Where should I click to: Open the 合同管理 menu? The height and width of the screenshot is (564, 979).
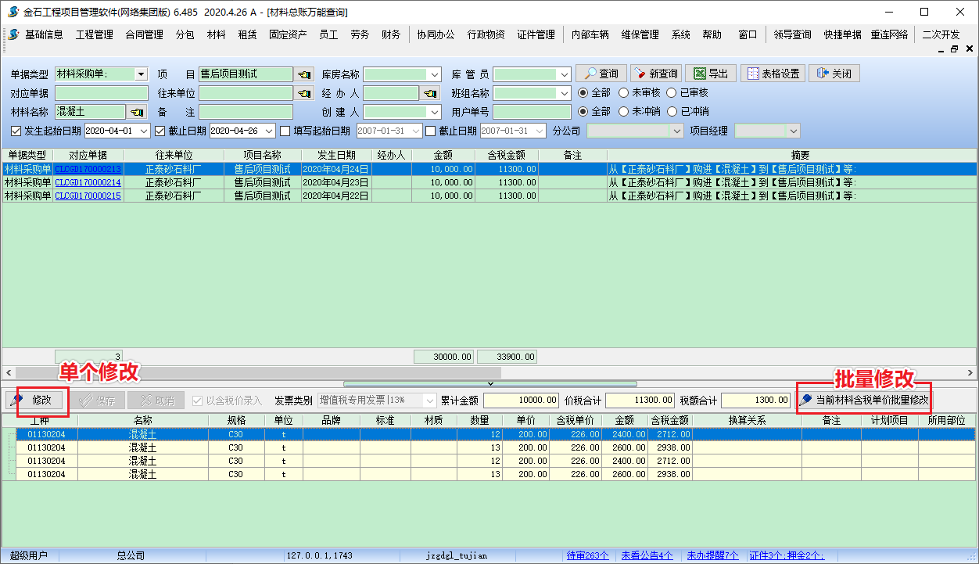[x=144, y=34]
